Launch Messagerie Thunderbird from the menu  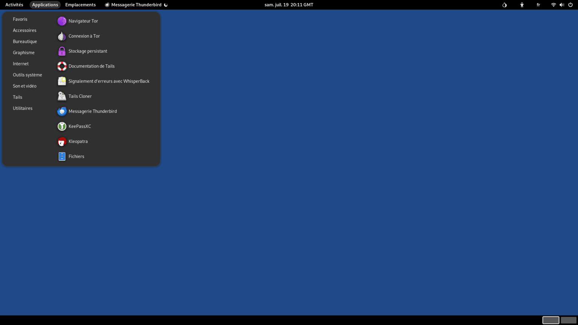pos(93,111)
